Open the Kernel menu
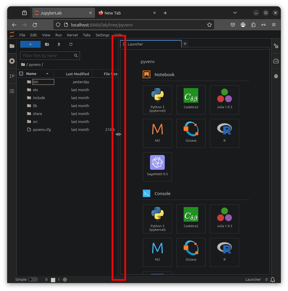Viewport: 288px width, 291px height. (72, 35)
